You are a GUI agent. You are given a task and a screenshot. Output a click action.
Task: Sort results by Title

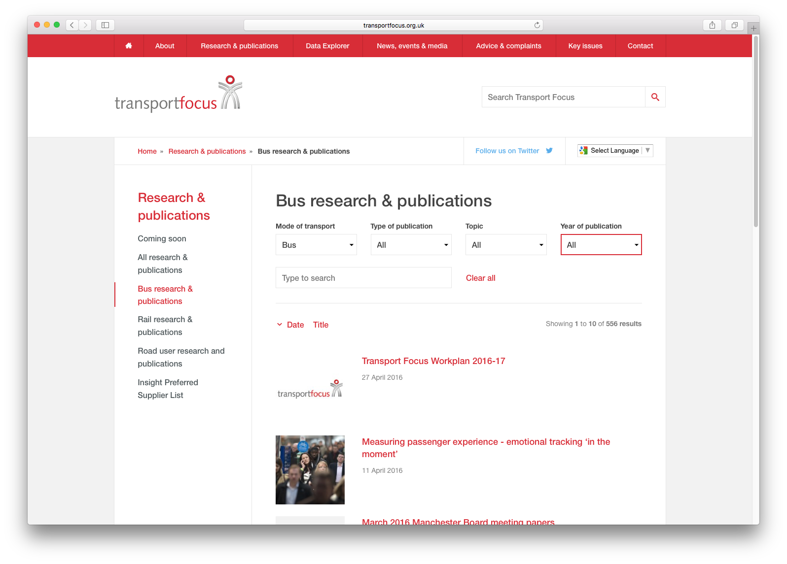[x=321, y=325]
